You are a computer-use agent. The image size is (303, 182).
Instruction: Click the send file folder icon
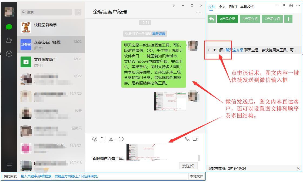(x=103, y=139)
